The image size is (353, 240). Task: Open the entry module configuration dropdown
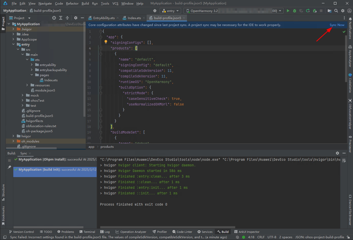coord(170,11)
